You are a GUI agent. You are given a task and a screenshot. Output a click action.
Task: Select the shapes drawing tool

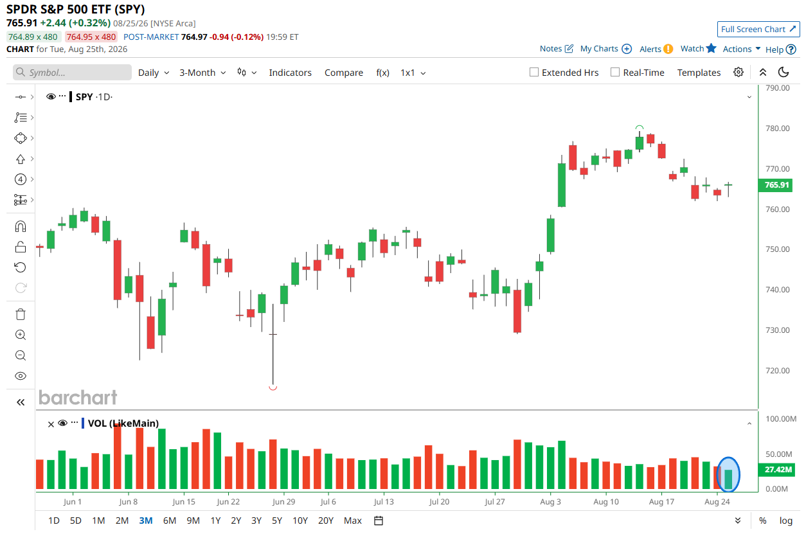coord(20,138)
